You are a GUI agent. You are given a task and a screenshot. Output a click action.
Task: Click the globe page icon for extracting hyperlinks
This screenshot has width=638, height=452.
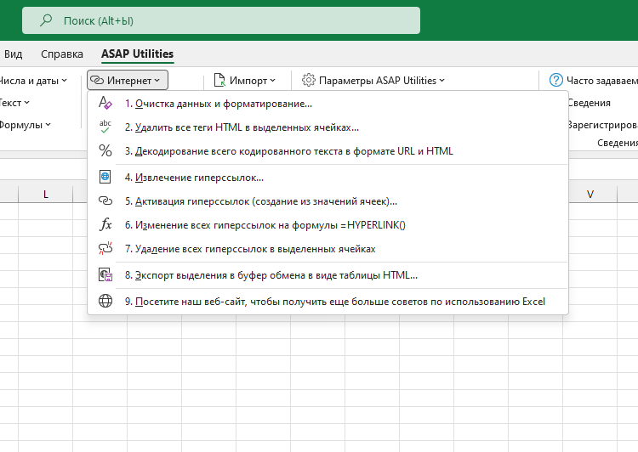tap(105, 178)
